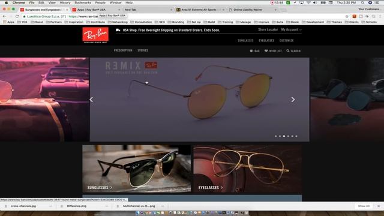Click the battery status icon
This screenshot has height=216, width=384.
[x=323, y=2]
